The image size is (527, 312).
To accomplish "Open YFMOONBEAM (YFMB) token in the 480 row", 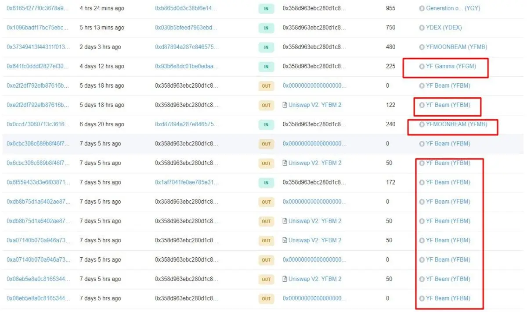I will [x=457, y=47].
